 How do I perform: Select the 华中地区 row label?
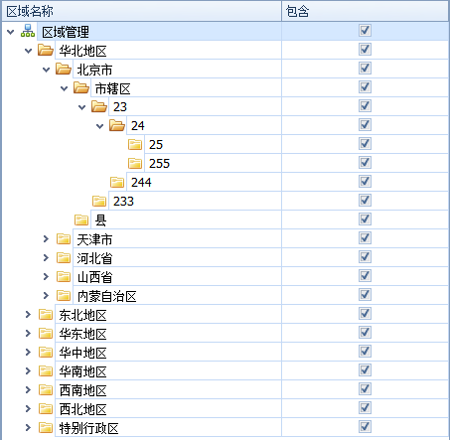pyautogui.click(x=82, y=353)
